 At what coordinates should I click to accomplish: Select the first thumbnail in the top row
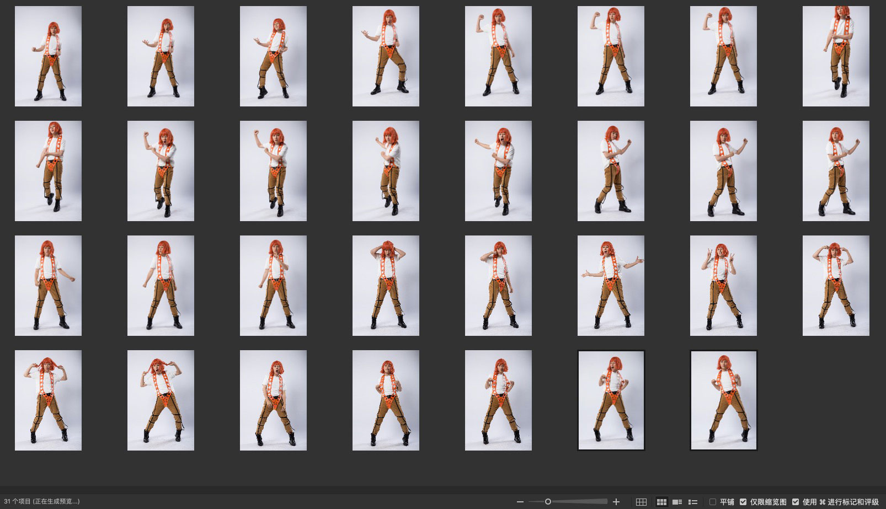[x=48, y=56]
